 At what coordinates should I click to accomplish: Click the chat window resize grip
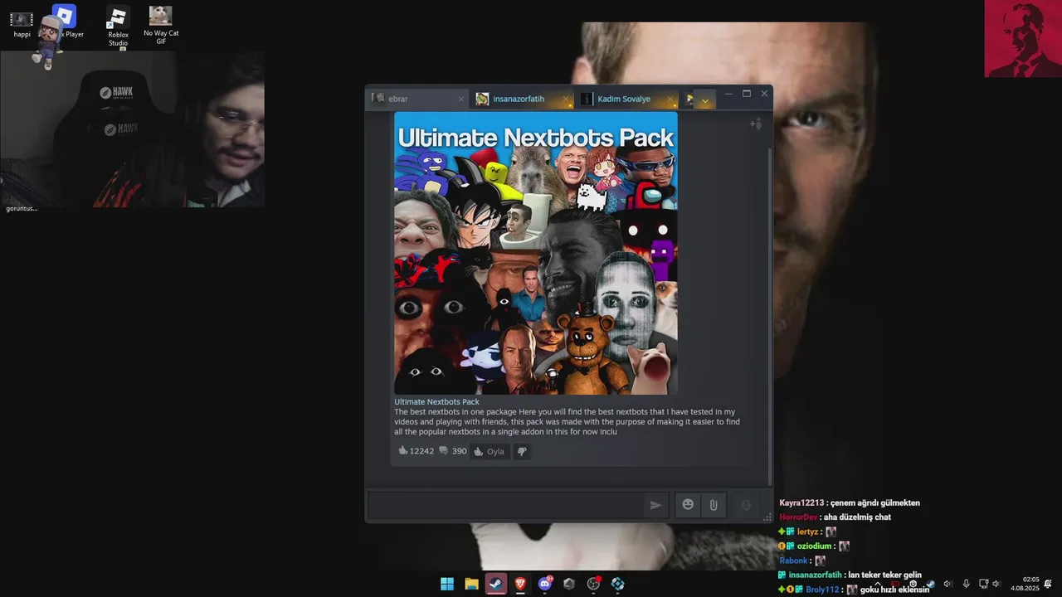coord(767,517)
